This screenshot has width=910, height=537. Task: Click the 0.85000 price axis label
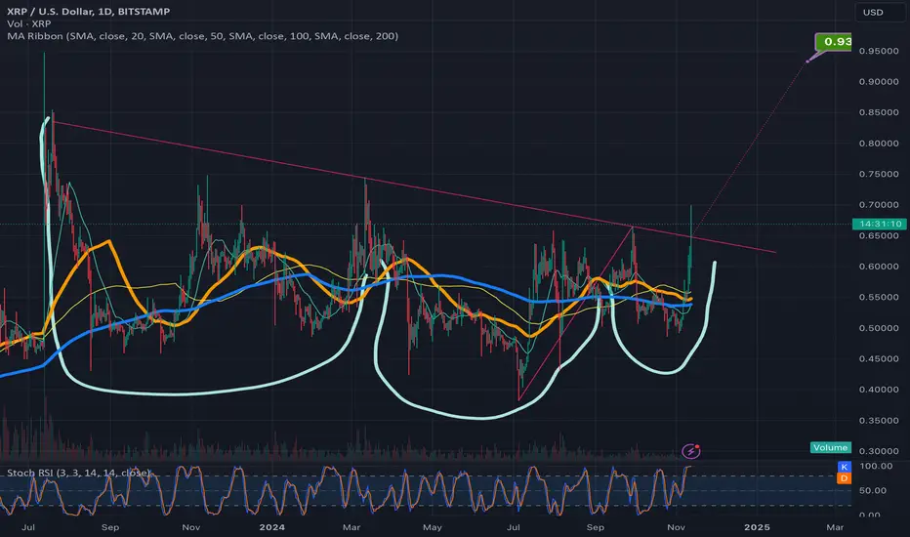(x=879, y=112)
